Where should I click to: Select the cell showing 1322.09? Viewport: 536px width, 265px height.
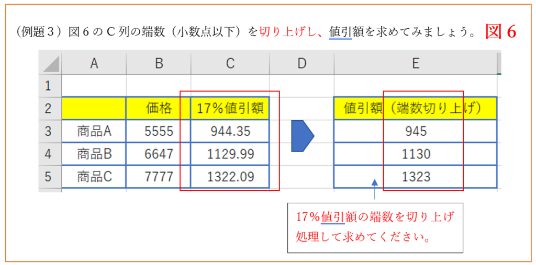point(230,177)
